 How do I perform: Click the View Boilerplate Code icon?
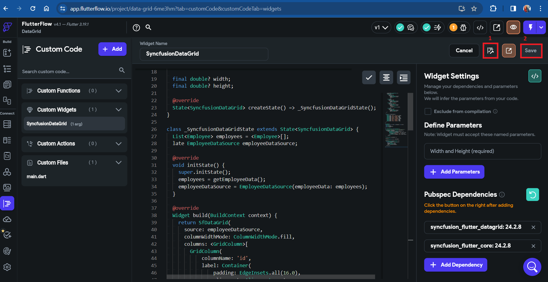[535, 76]
